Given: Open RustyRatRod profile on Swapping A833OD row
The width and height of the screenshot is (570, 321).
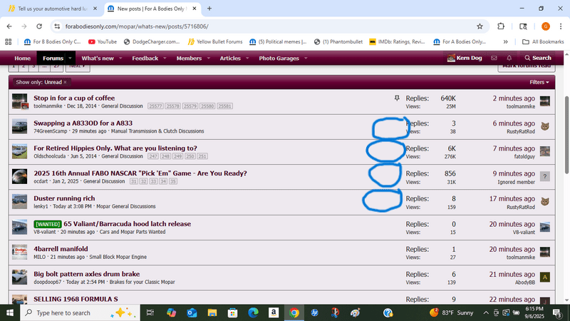Looking at the screenshot, I should point(521,132).
